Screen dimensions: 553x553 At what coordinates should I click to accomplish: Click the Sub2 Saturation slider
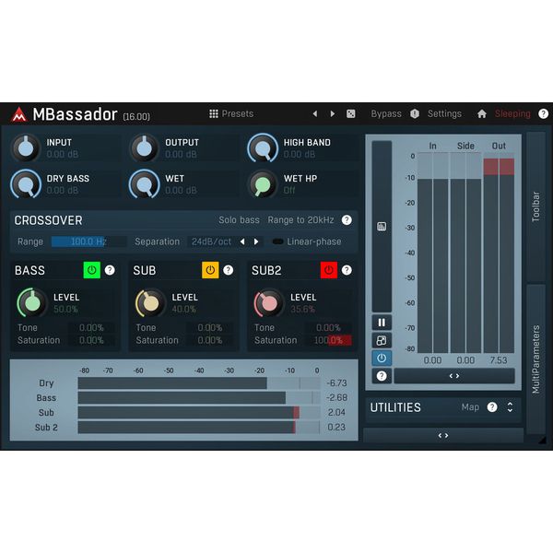pyautogui.click(x=328, y=340)
